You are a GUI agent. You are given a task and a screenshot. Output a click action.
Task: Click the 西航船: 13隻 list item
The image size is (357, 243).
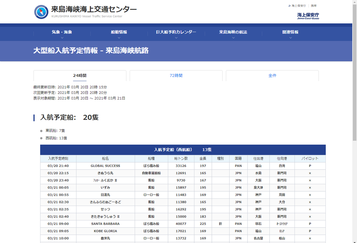[56, 138]
